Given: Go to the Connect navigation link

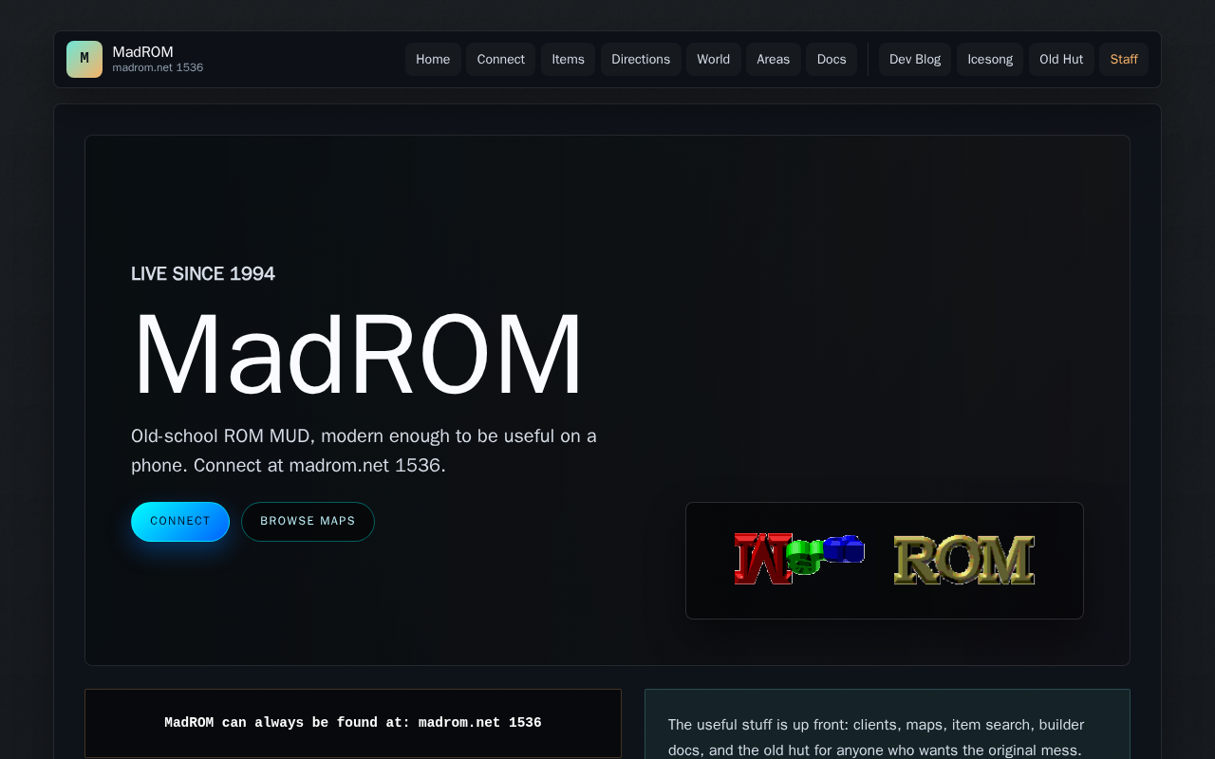Looking at the screenshot, I should 500,59.
